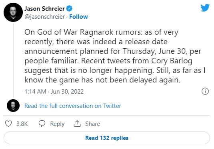Open the 1:14 AM Jun 30, 2022 timestamp
This screenshot has height=149, width=214.
(x=54, y=92)
